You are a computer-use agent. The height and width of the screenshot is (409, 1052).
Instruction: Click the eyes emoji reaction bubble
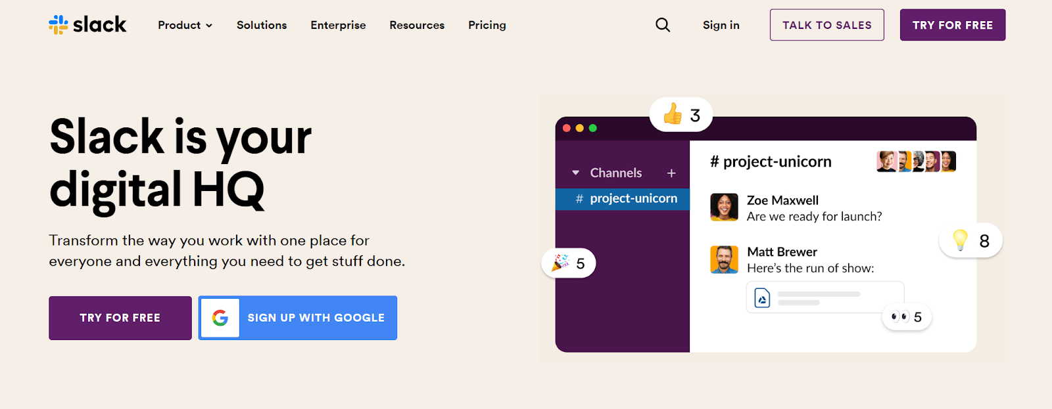906,317
